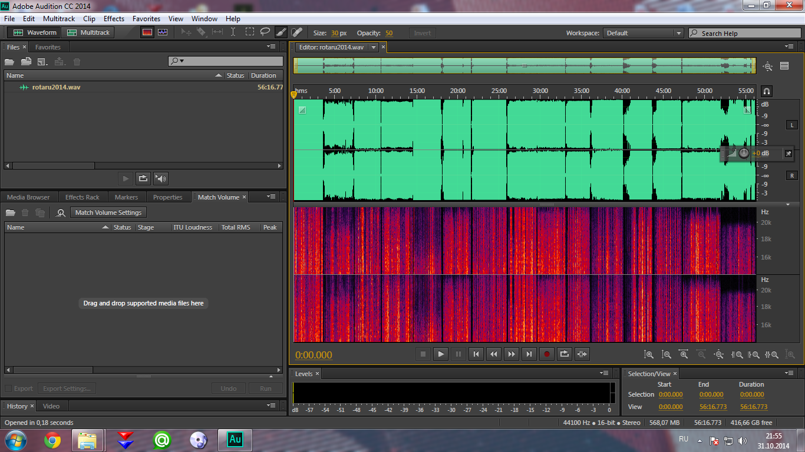Viewport: 805px width, 452px height.
Task: Choose the Time Selection tool
Action: [x=233, y=32]
